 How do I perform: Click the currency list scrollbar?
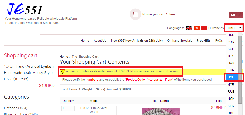240,70
